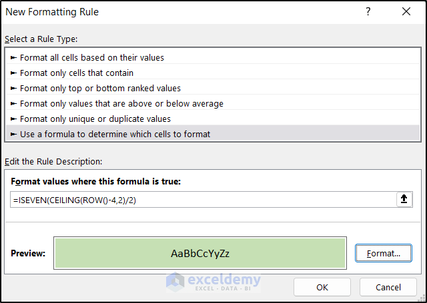The image size is (427, 303).
Task: Close the New Formatting Rule dialog
Action: point(406,12)
